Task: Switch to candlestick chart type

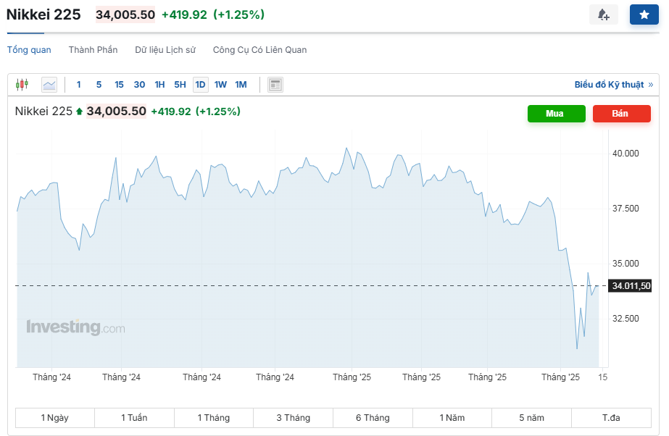Action: pyautogui.click(x=22, y=85)
